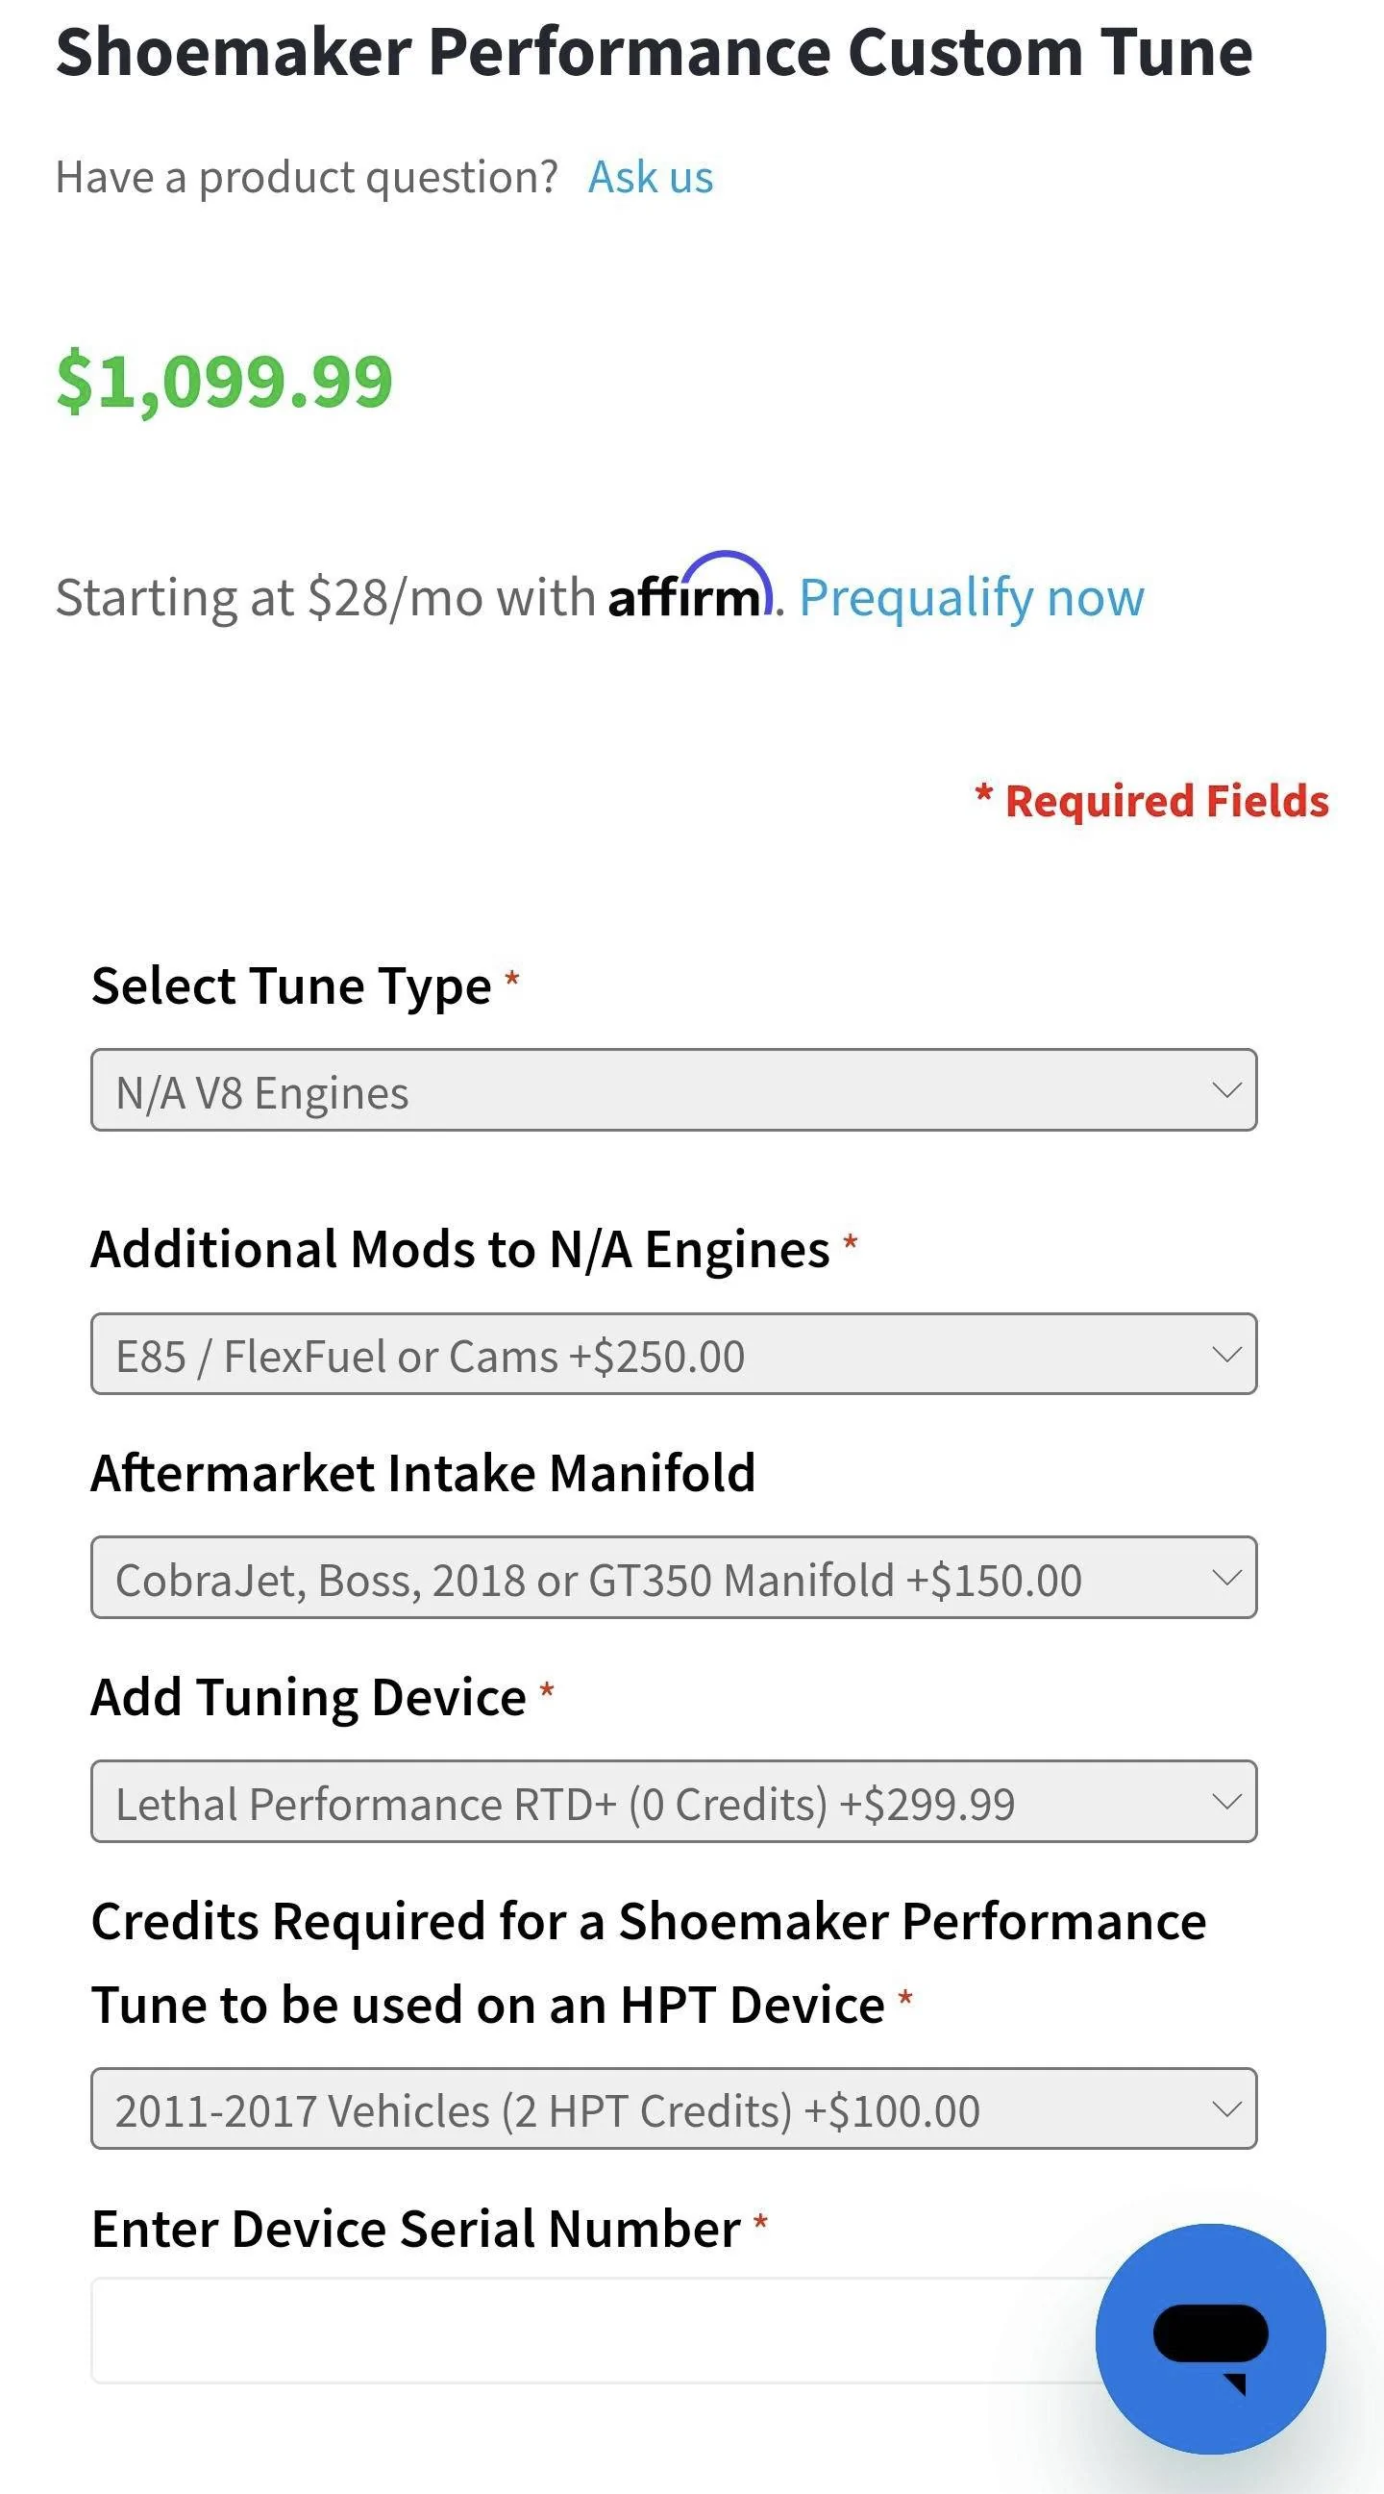Open the blue chat bubble icon

click(x=1210, y=2338)
